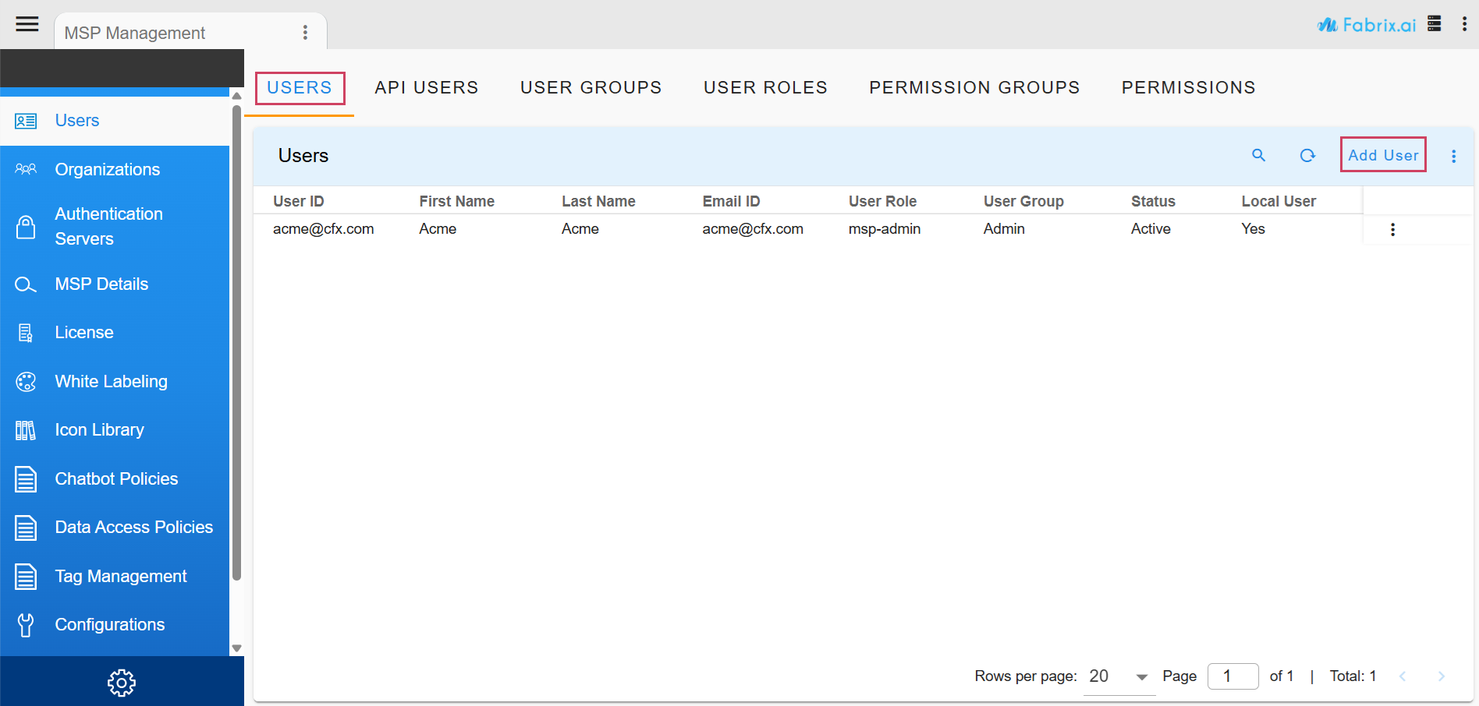Select Organizations in the sidebar
This screenshot has height=706, width=1479.
[107, 169]
